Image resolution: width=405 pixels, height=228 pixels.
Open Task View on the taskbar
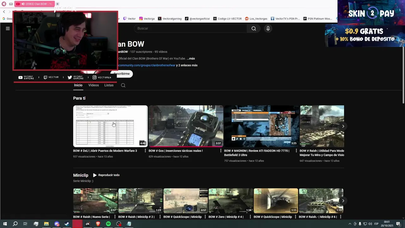tap(25, 224)
